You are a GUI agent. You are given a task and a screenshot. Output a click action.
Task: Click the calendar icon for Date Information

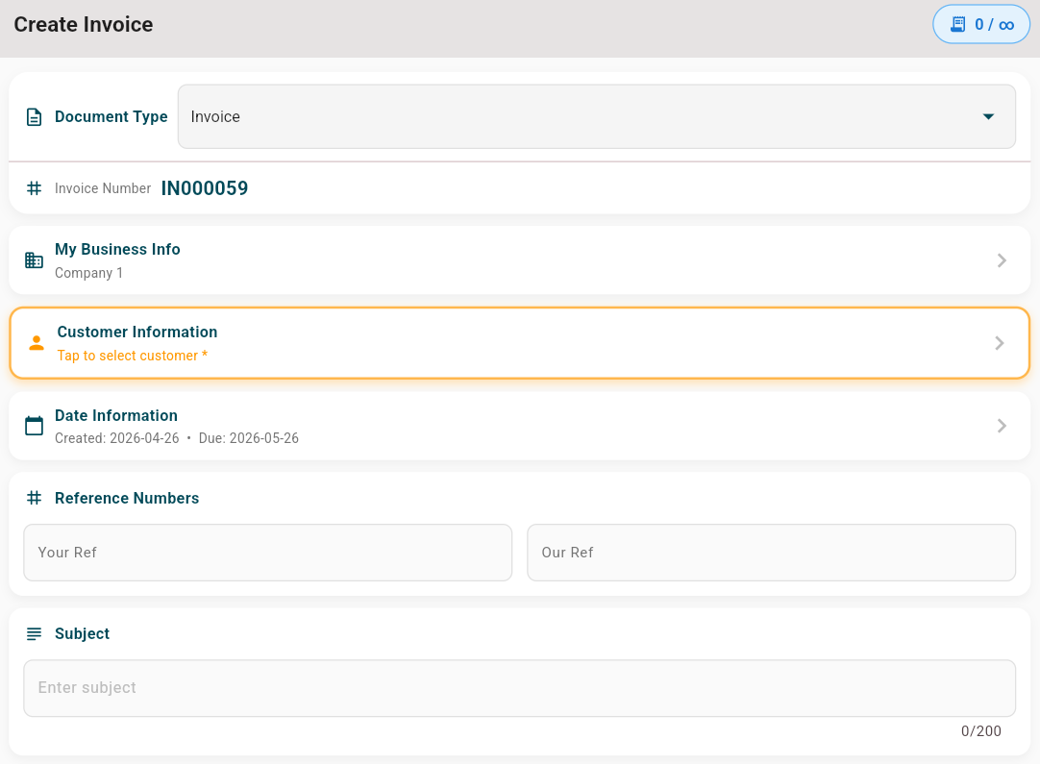point(34,425)
